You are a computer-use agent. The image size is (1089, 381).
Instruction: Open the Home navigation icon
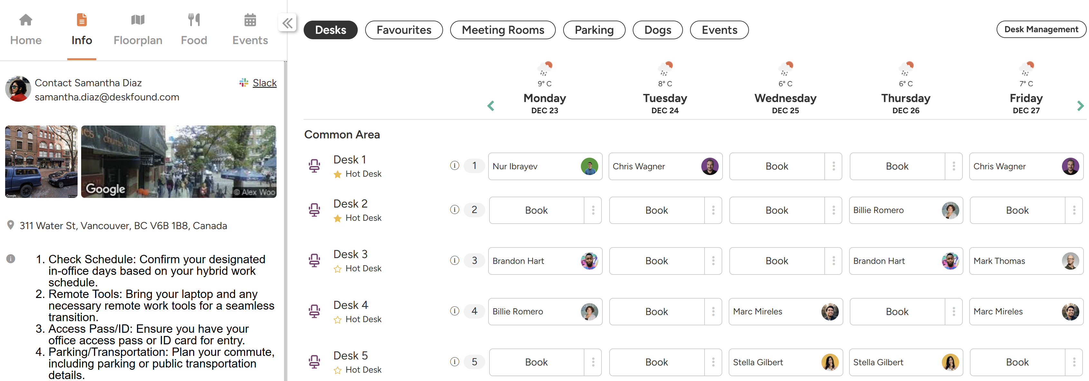point(26,20)
